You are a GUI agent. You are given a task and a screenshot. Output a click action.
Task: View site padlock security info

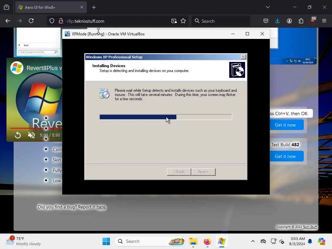(61, 21)
